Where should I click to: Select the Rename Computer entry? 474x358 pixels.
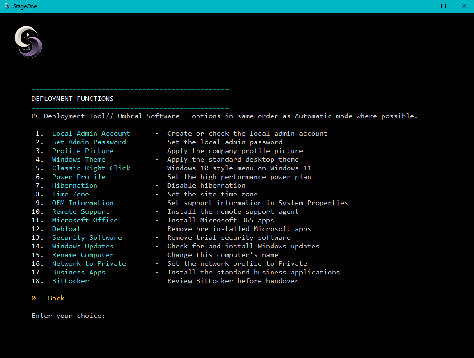(x=83, y=255)
